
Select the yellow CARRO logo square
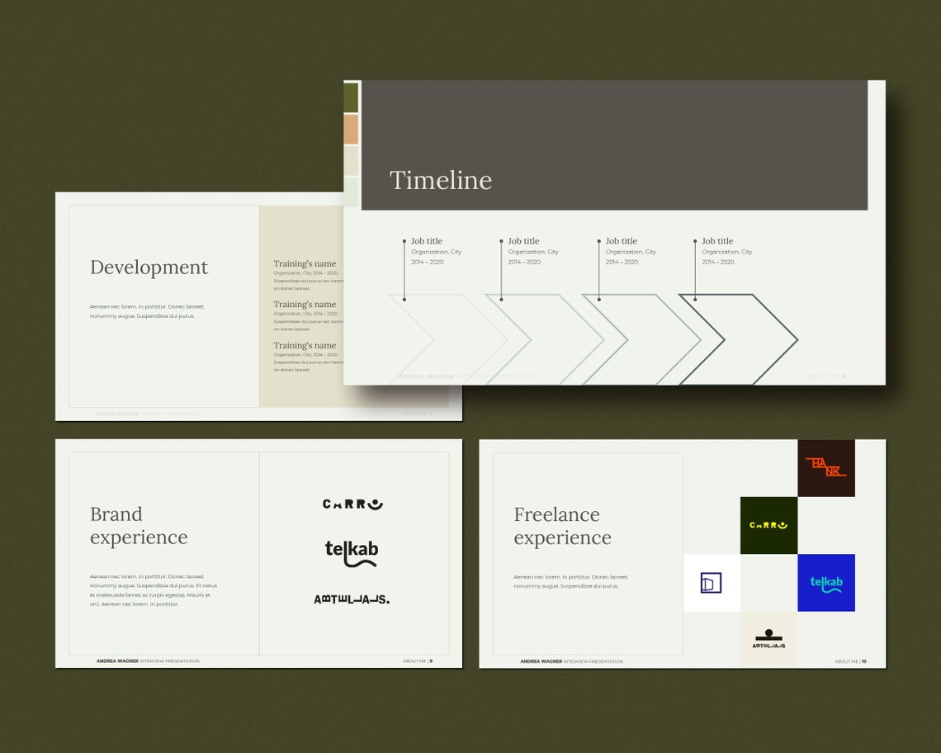pos(768,525)
